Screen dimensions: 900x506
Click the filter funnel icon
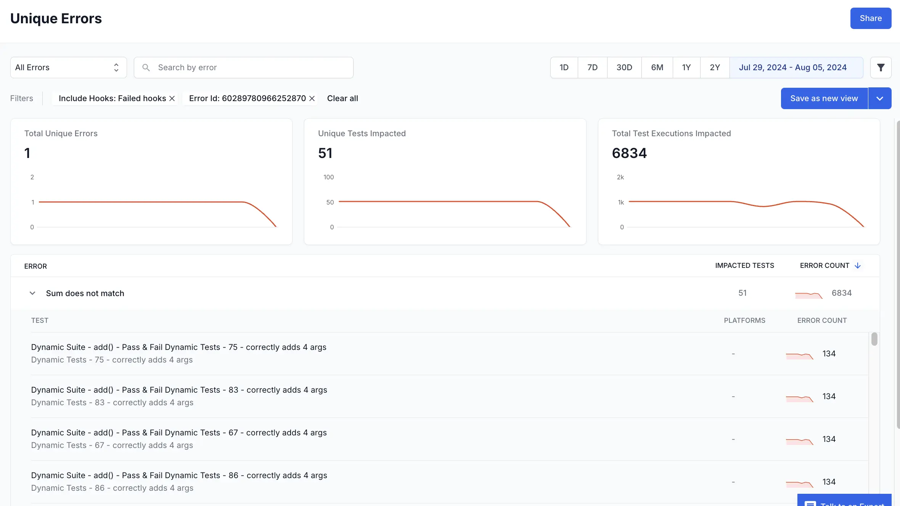point(881,68)
